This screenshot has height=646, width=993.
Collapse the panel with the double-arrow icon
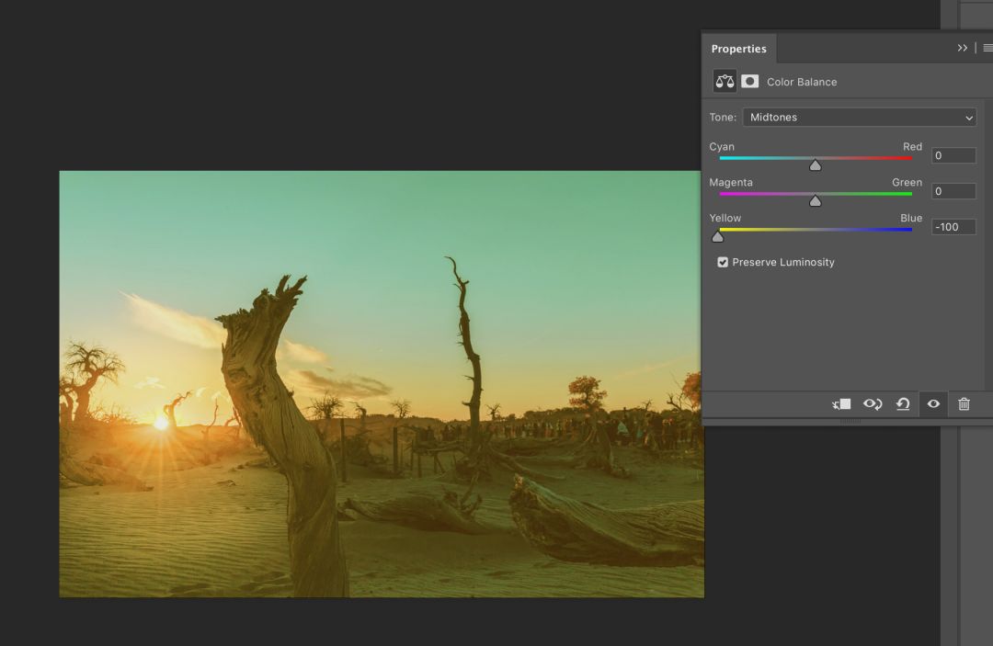point(962,49)
